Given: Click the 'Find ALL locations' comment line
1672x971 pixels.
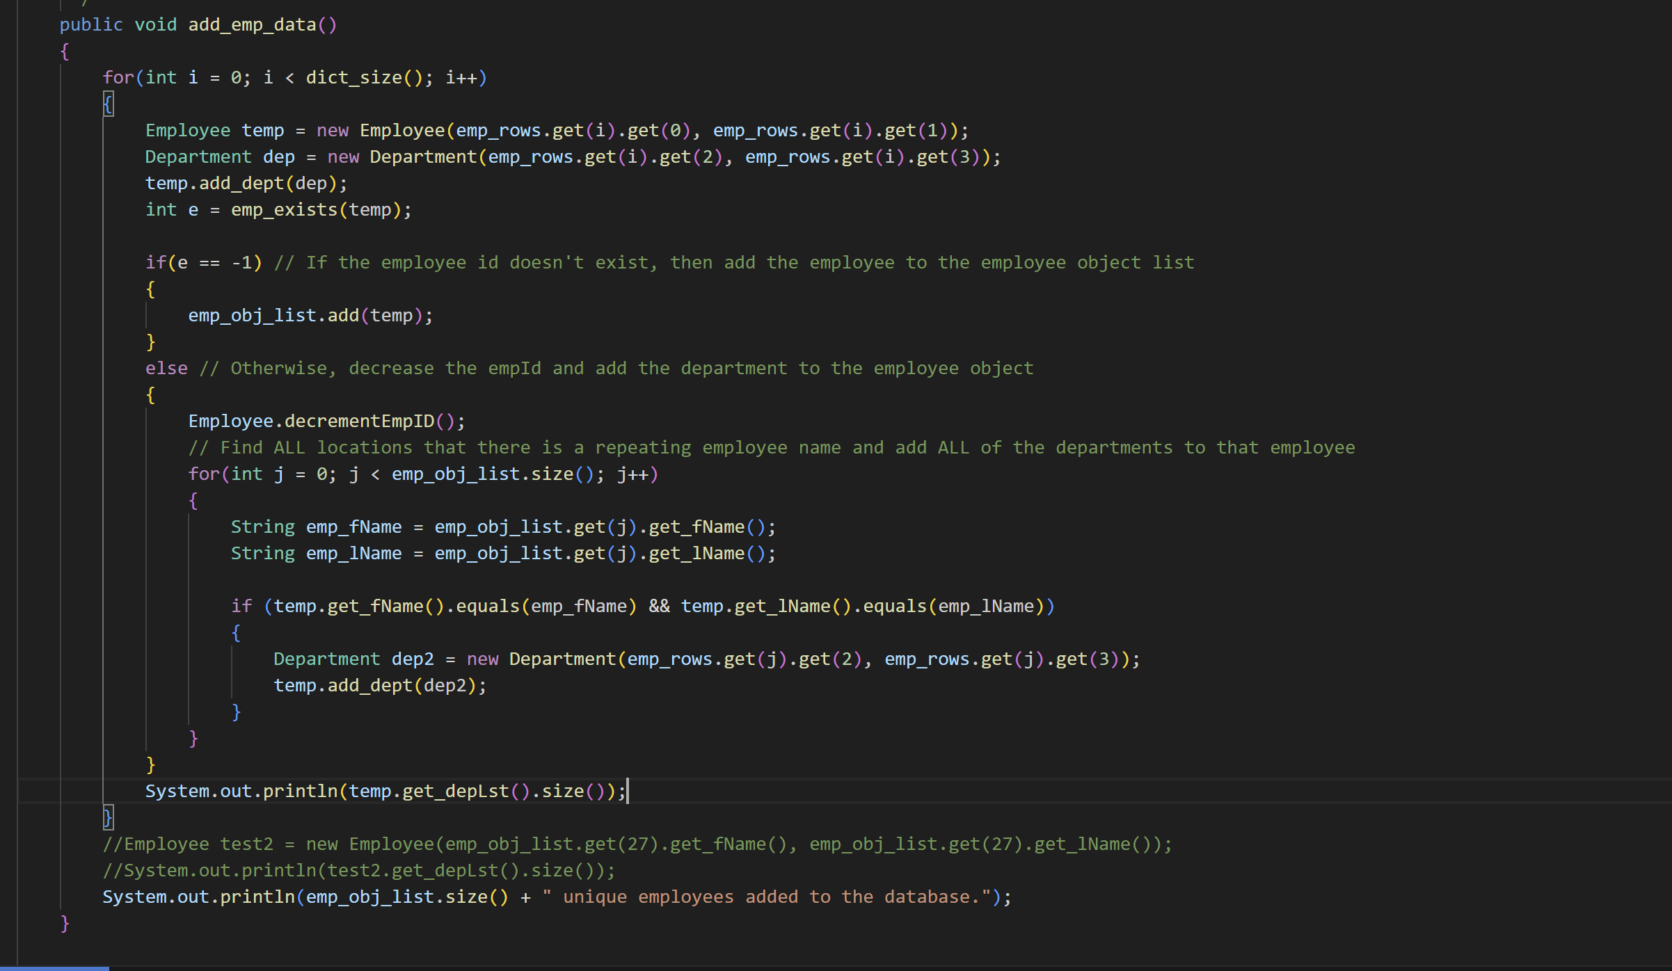Looking at the screenshot, I should (x=771, y=448).
